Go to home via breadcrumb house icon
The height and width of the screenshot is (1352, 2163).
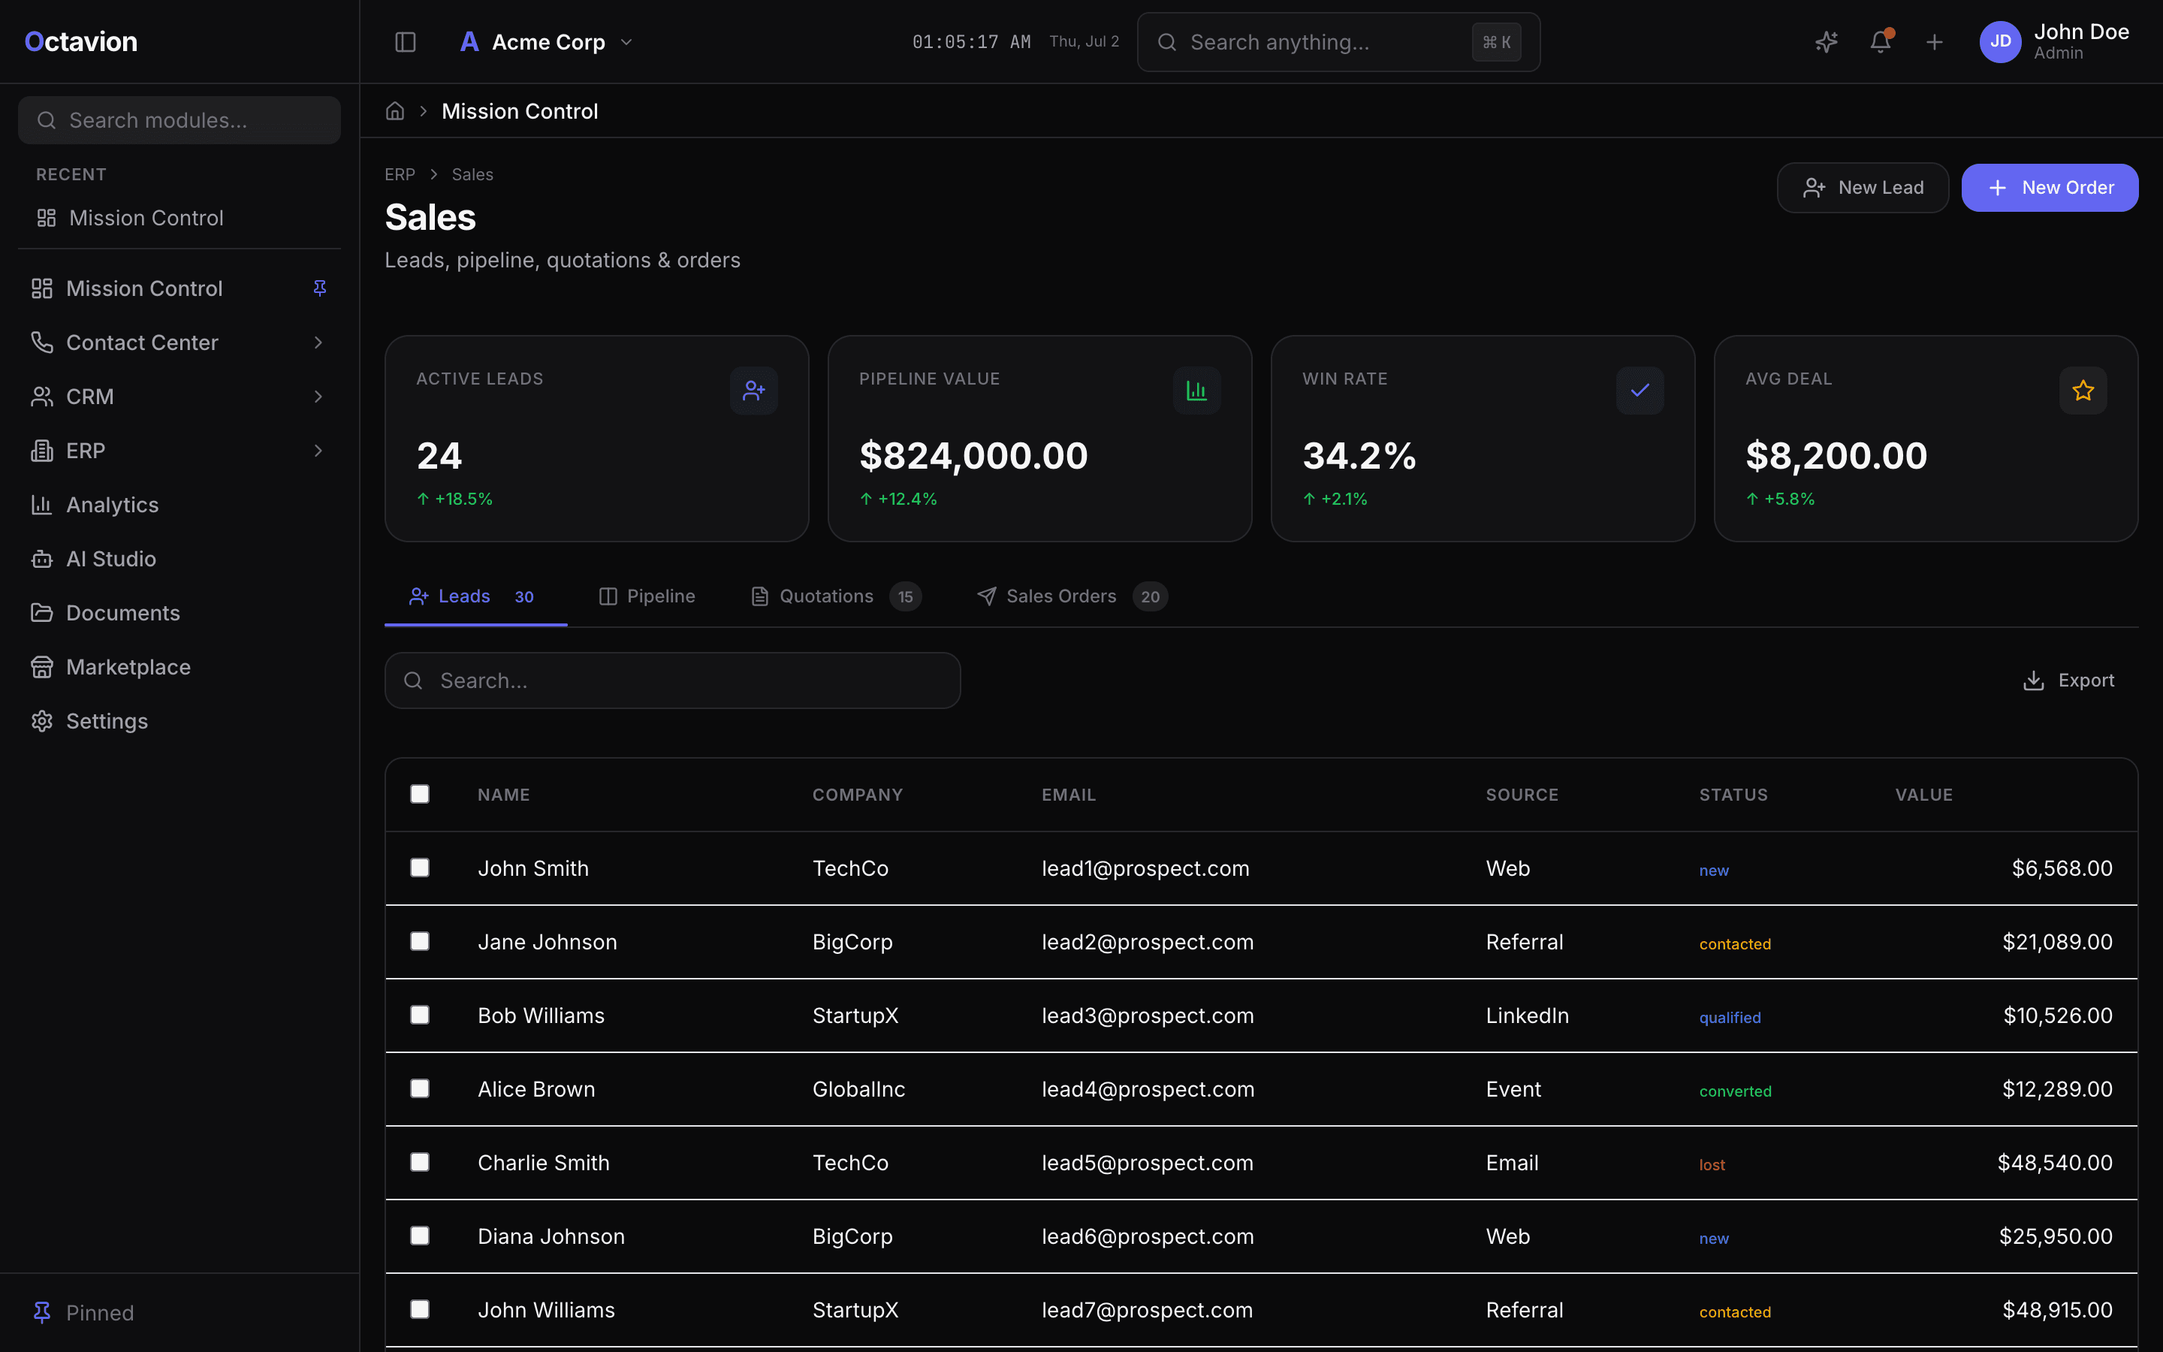[395, 111]
